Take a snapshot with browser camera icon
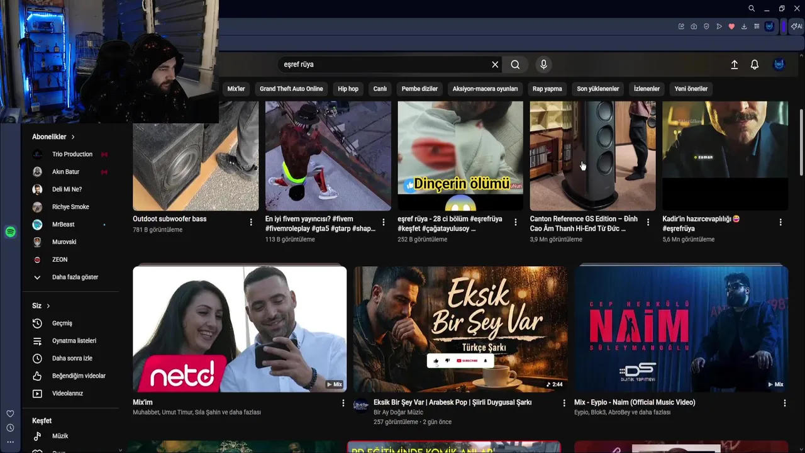Image resolution: width=805 pixels, height=453 pixels. pyautogui.click(x=694, y=26)
